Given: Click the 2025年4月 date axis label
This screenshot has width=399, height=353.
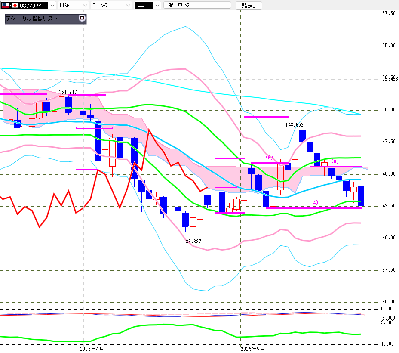Looking at the screenshot, I should pos(92,349).
